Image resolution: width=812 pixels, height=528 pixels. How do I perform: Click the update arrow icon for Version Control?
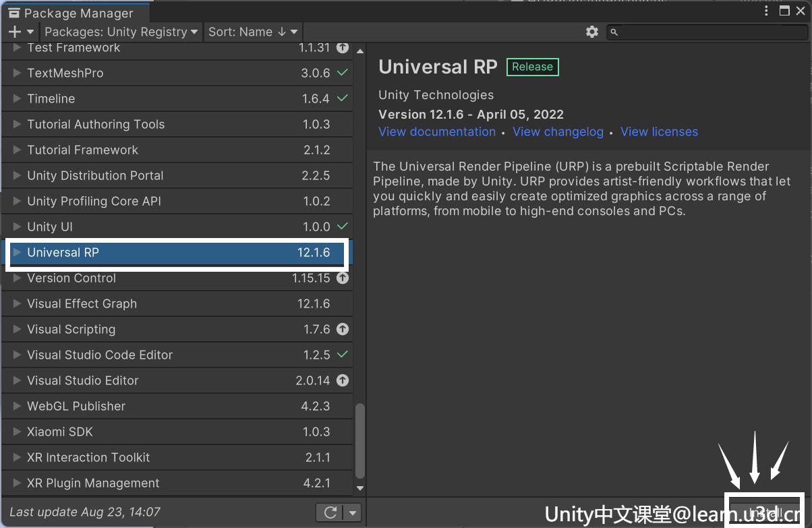tap(343, 278)
